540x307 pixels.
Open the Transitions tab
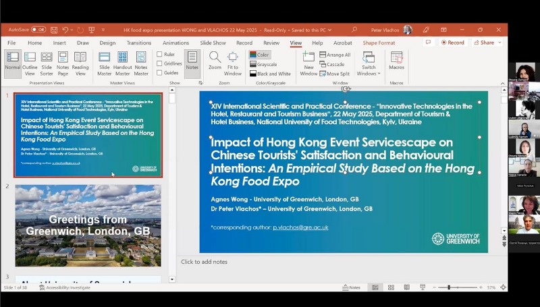pyautogui.click(x=139, y=43)
